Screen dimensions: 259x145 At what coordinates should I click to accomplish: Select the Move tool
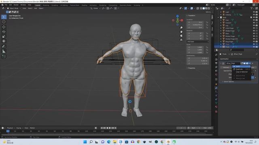coord(4,27)
